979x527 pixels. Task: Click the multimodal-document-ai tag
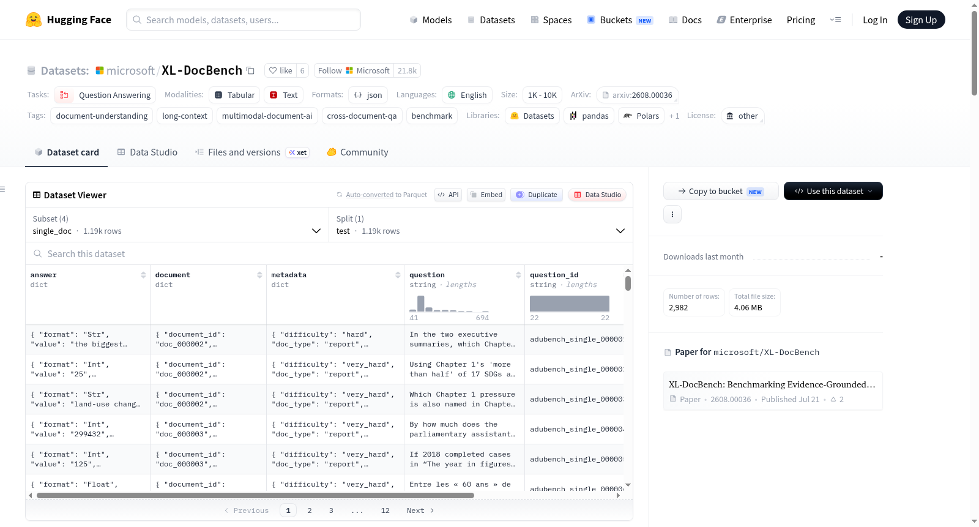267,116
